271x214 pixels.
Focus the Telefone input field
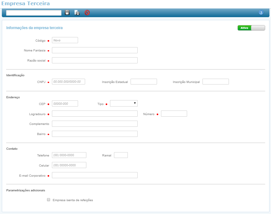point(69,155)
